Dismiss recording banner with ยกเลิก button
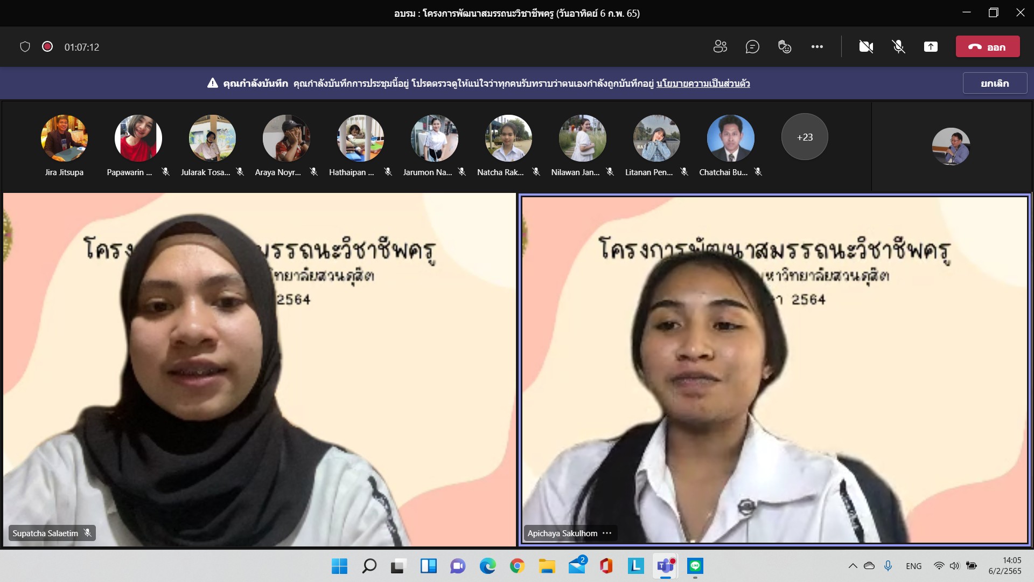Screen dimensions: 1034x582 pos(995,84)
